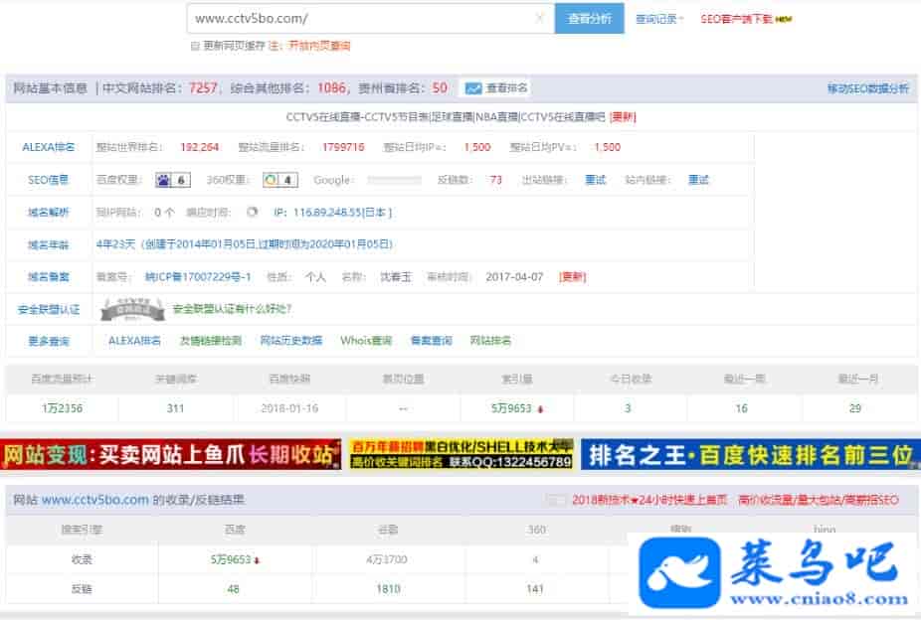Clear the URL field with the X icon

[x=540, y=18]
